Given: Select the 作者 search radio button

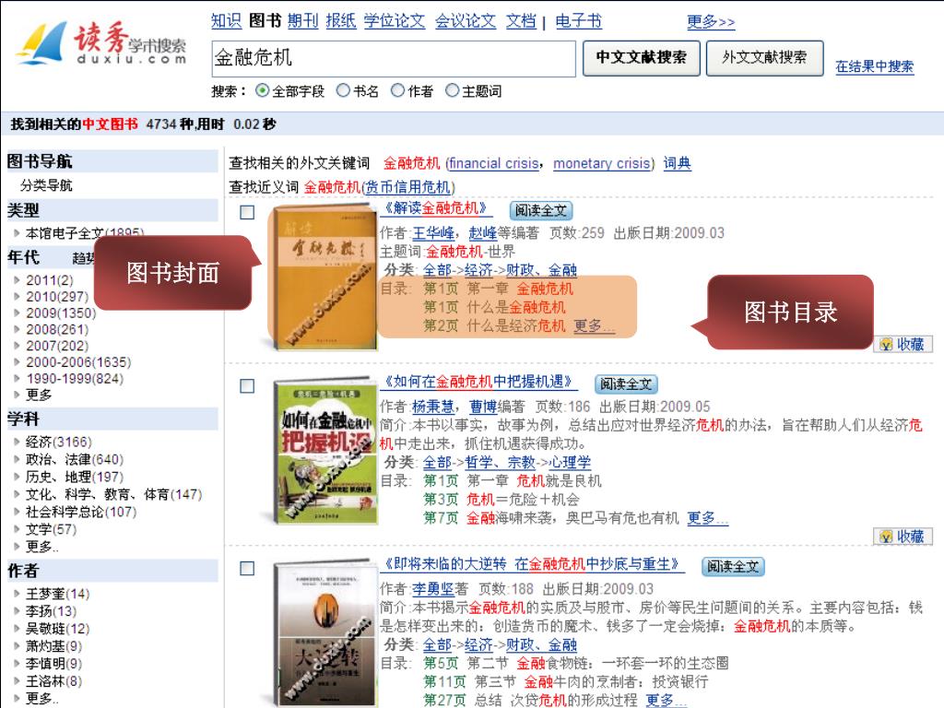Looking at the screenshot, I should pos(397,90).
